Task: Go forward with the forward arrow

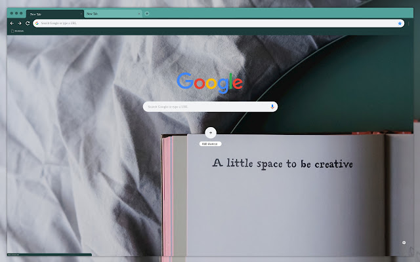Action: [20, 24]
